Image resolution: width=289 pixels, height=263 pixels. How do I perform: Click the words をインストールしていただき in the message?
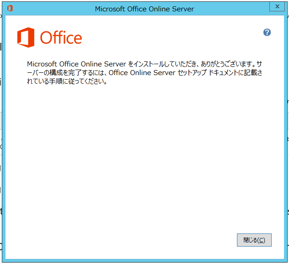click(x=163, y=64)
